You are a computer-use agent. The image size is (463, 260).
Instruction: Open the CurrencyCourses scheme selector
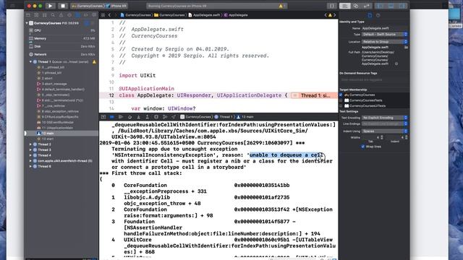pyautogui.click(x=88, y=6)
